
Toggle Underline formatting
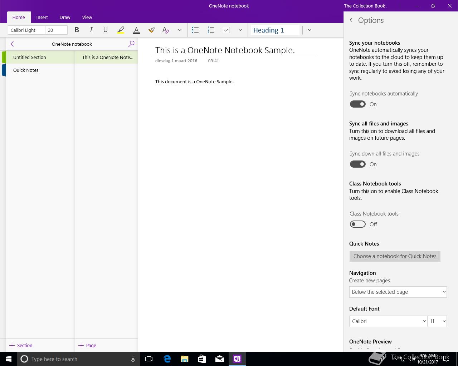[x=106, y=30]
